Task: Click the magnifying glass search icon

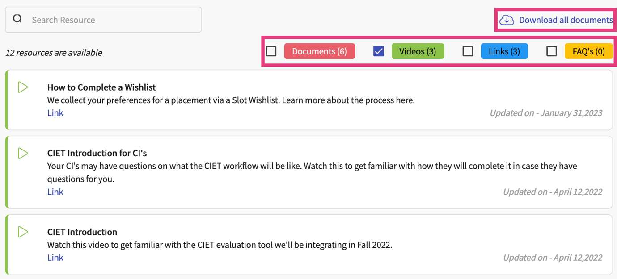Action: click(17, 19)
